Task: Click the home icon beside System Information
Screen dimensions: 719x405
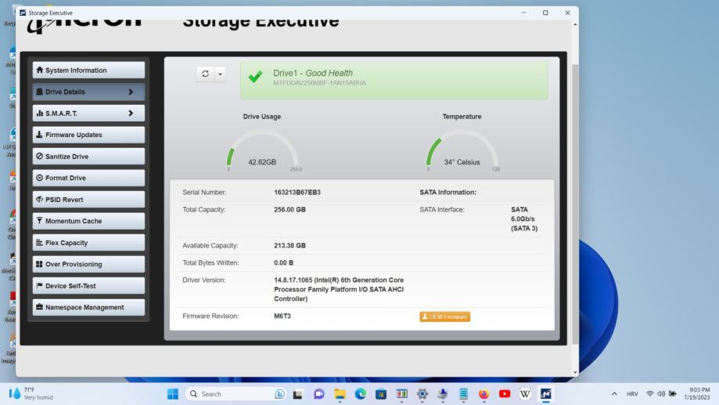Action: (x=39, y=70)
